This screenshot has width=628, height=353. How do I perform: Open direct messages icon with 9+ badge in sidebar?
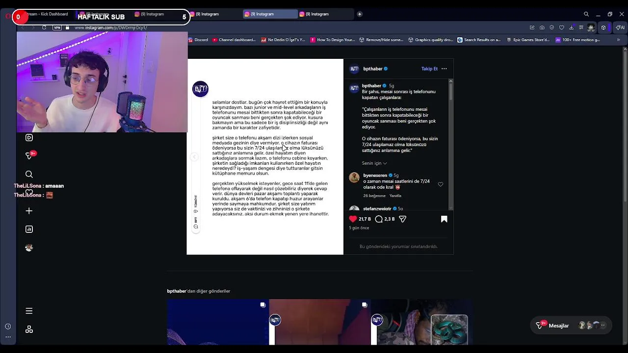29,155
